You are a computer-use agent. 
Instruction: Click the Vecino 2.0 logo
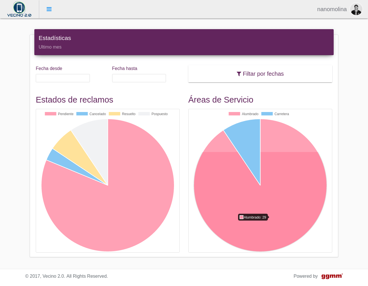pyautogui.click(x=19, y=9)
